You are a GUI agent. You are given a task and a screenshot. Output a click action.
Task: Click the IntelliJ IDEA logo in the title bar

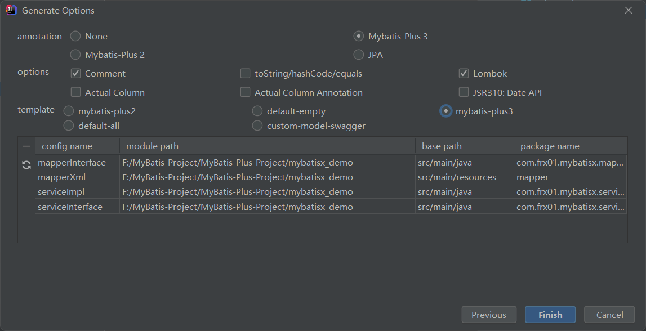pyautogui.click(x=11, y=10)
